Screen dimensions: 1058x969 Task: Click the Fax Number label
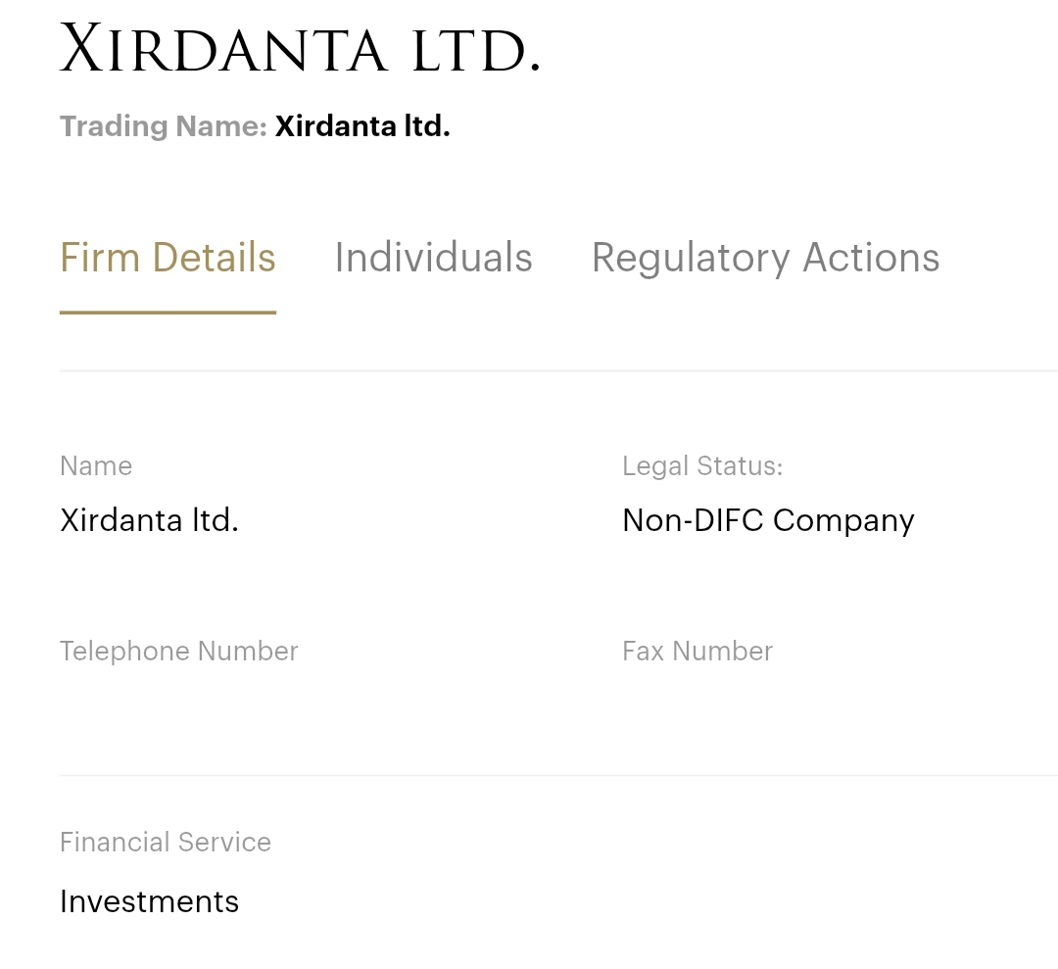point(697,652)
